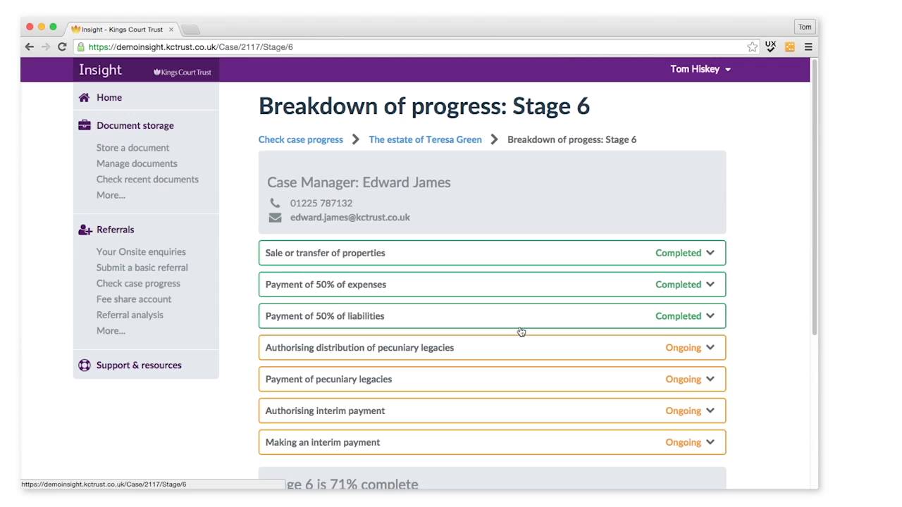Click the Home house icon in sidebar
The image size is (902, 507).
click(x=85, y=98)
